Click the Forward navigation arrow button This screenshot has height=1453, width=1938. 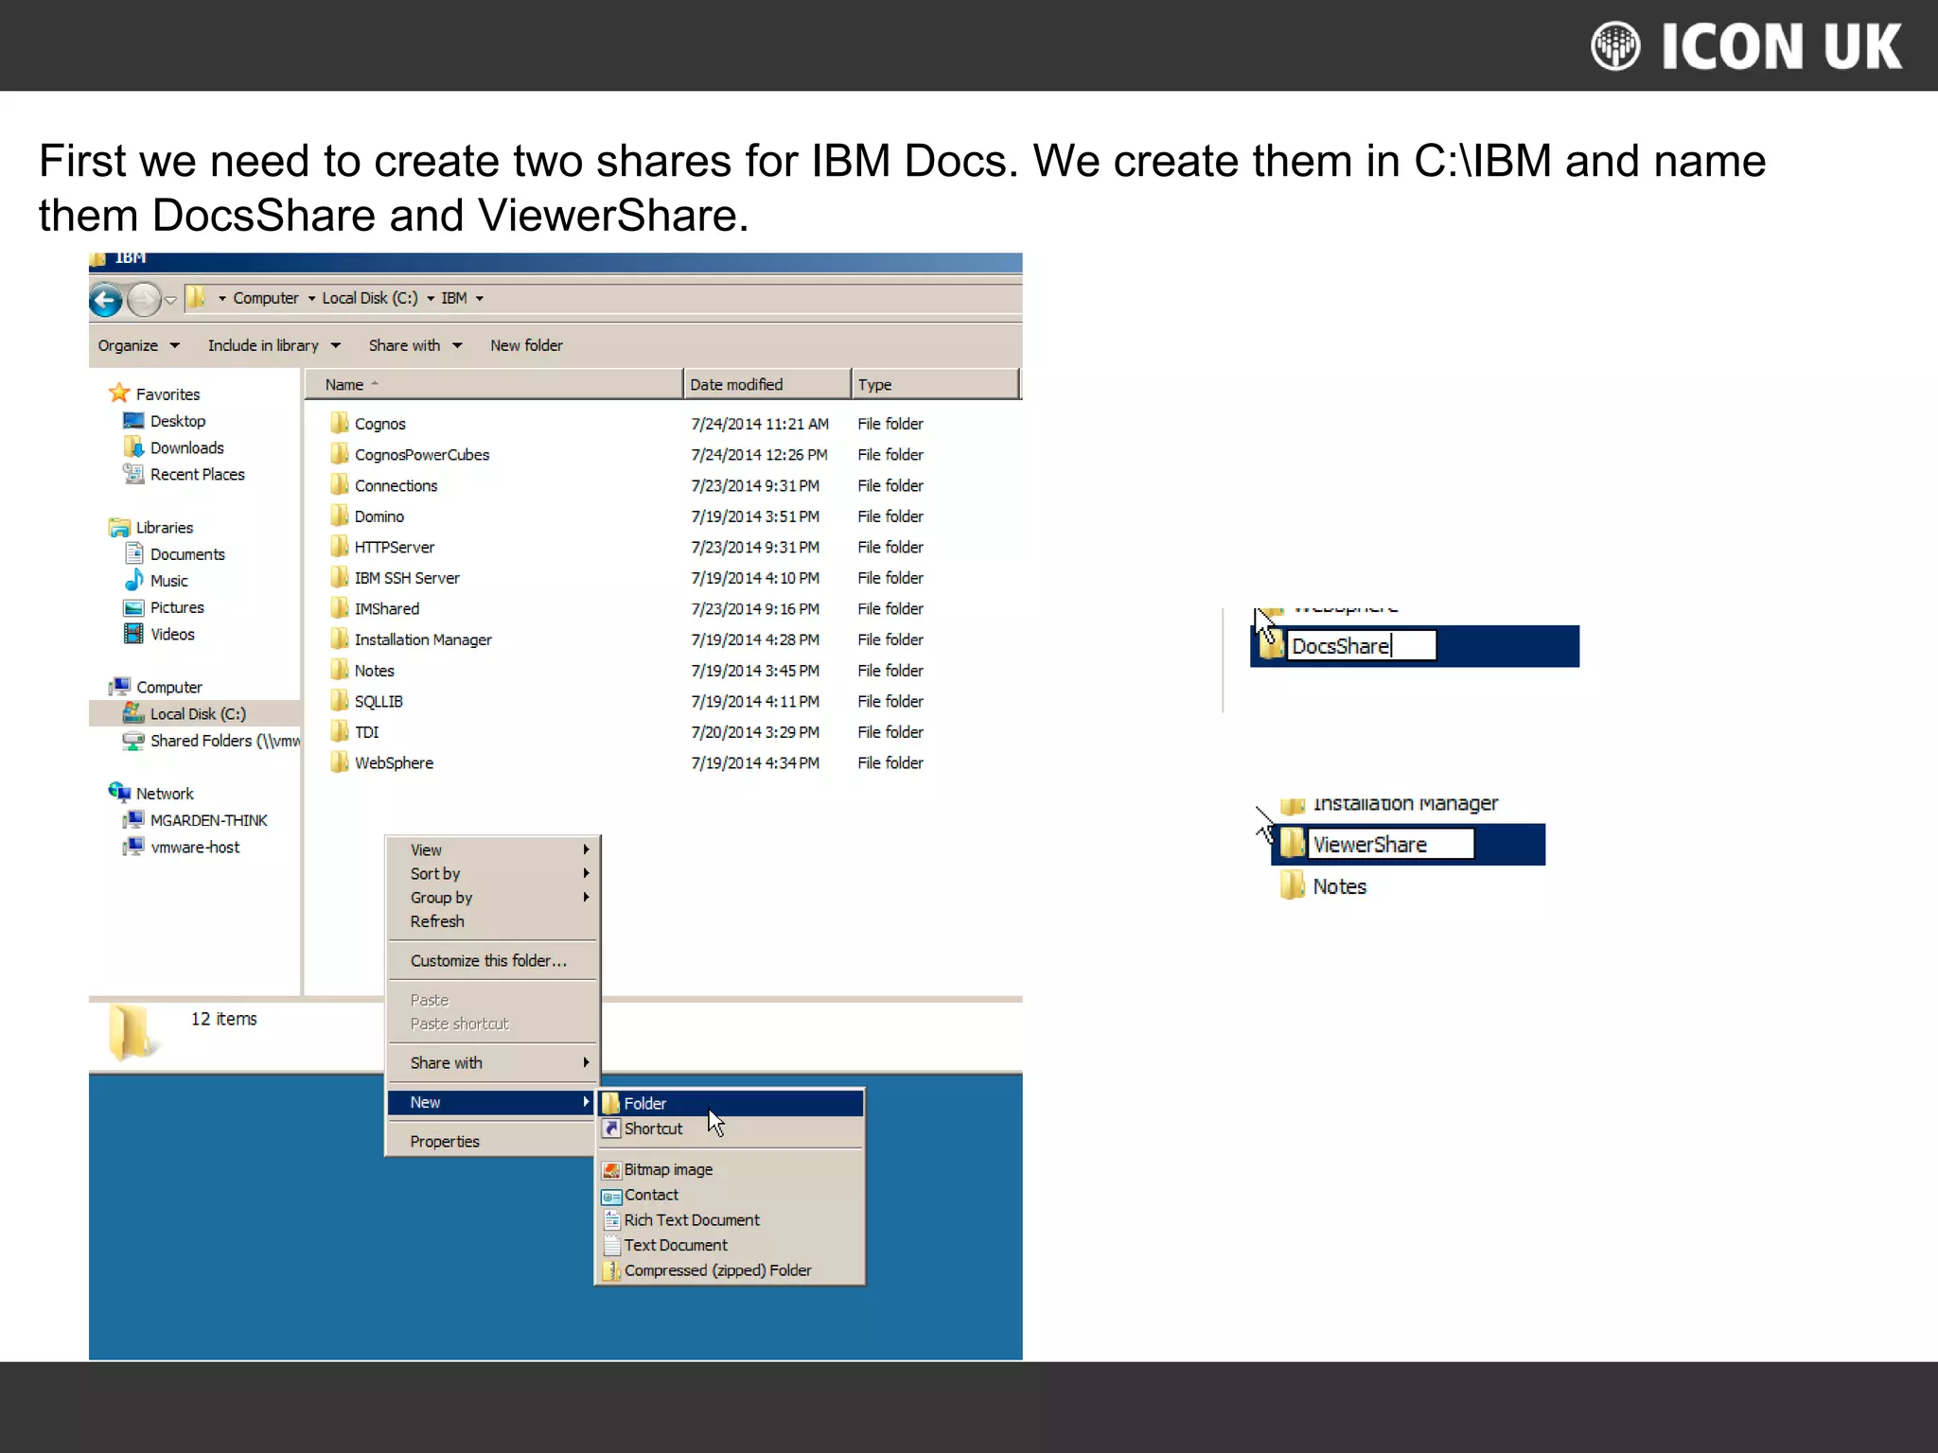pyautogui.click(x=144, y=300)
